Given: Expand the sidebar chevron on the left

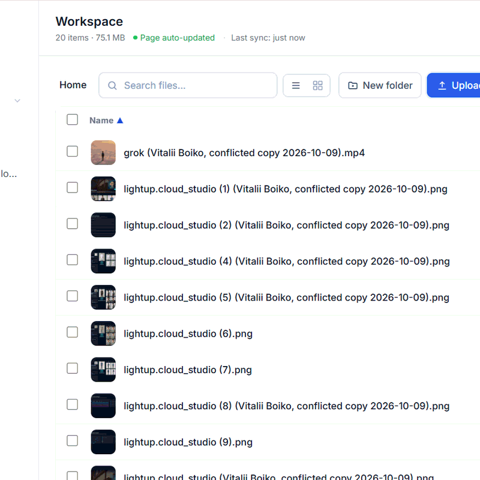Looking at the screenshot, I should [17, 101].
